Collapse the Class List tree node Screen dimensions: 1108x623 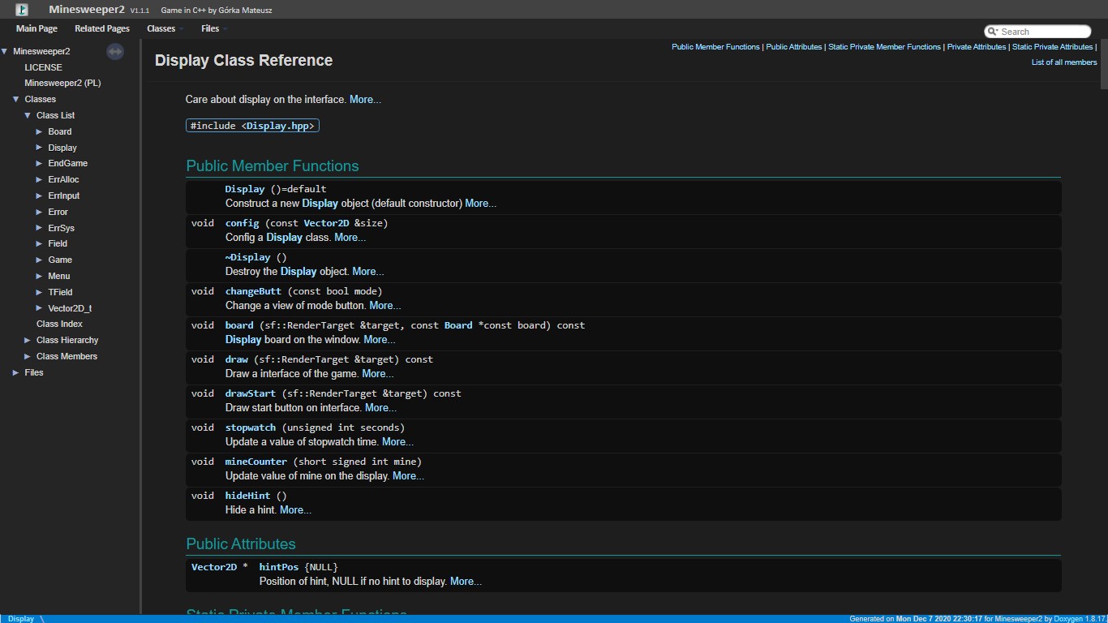[28, 115]
